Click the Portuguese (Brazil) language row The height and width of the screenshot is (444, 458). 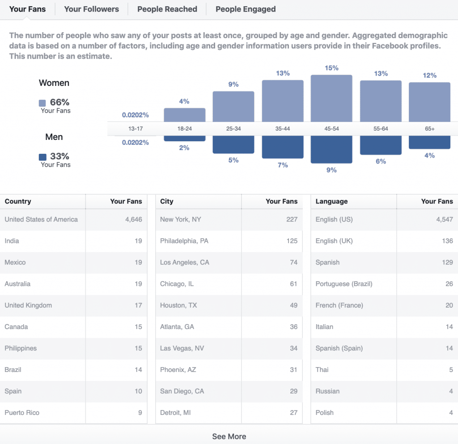point(384,284)
